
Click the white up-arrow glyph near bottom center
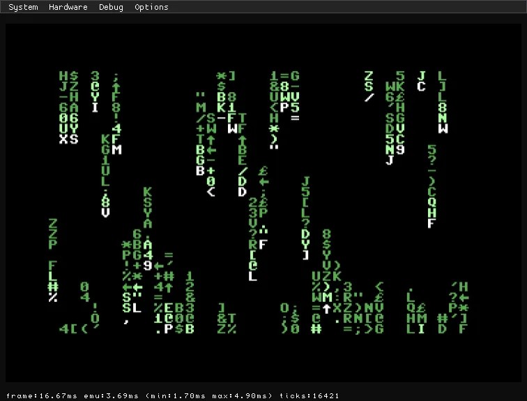326,308
